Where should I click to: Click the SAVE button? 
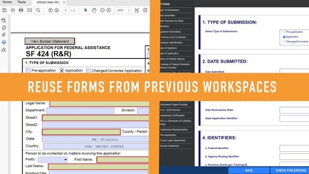click(x=249, y=170)
